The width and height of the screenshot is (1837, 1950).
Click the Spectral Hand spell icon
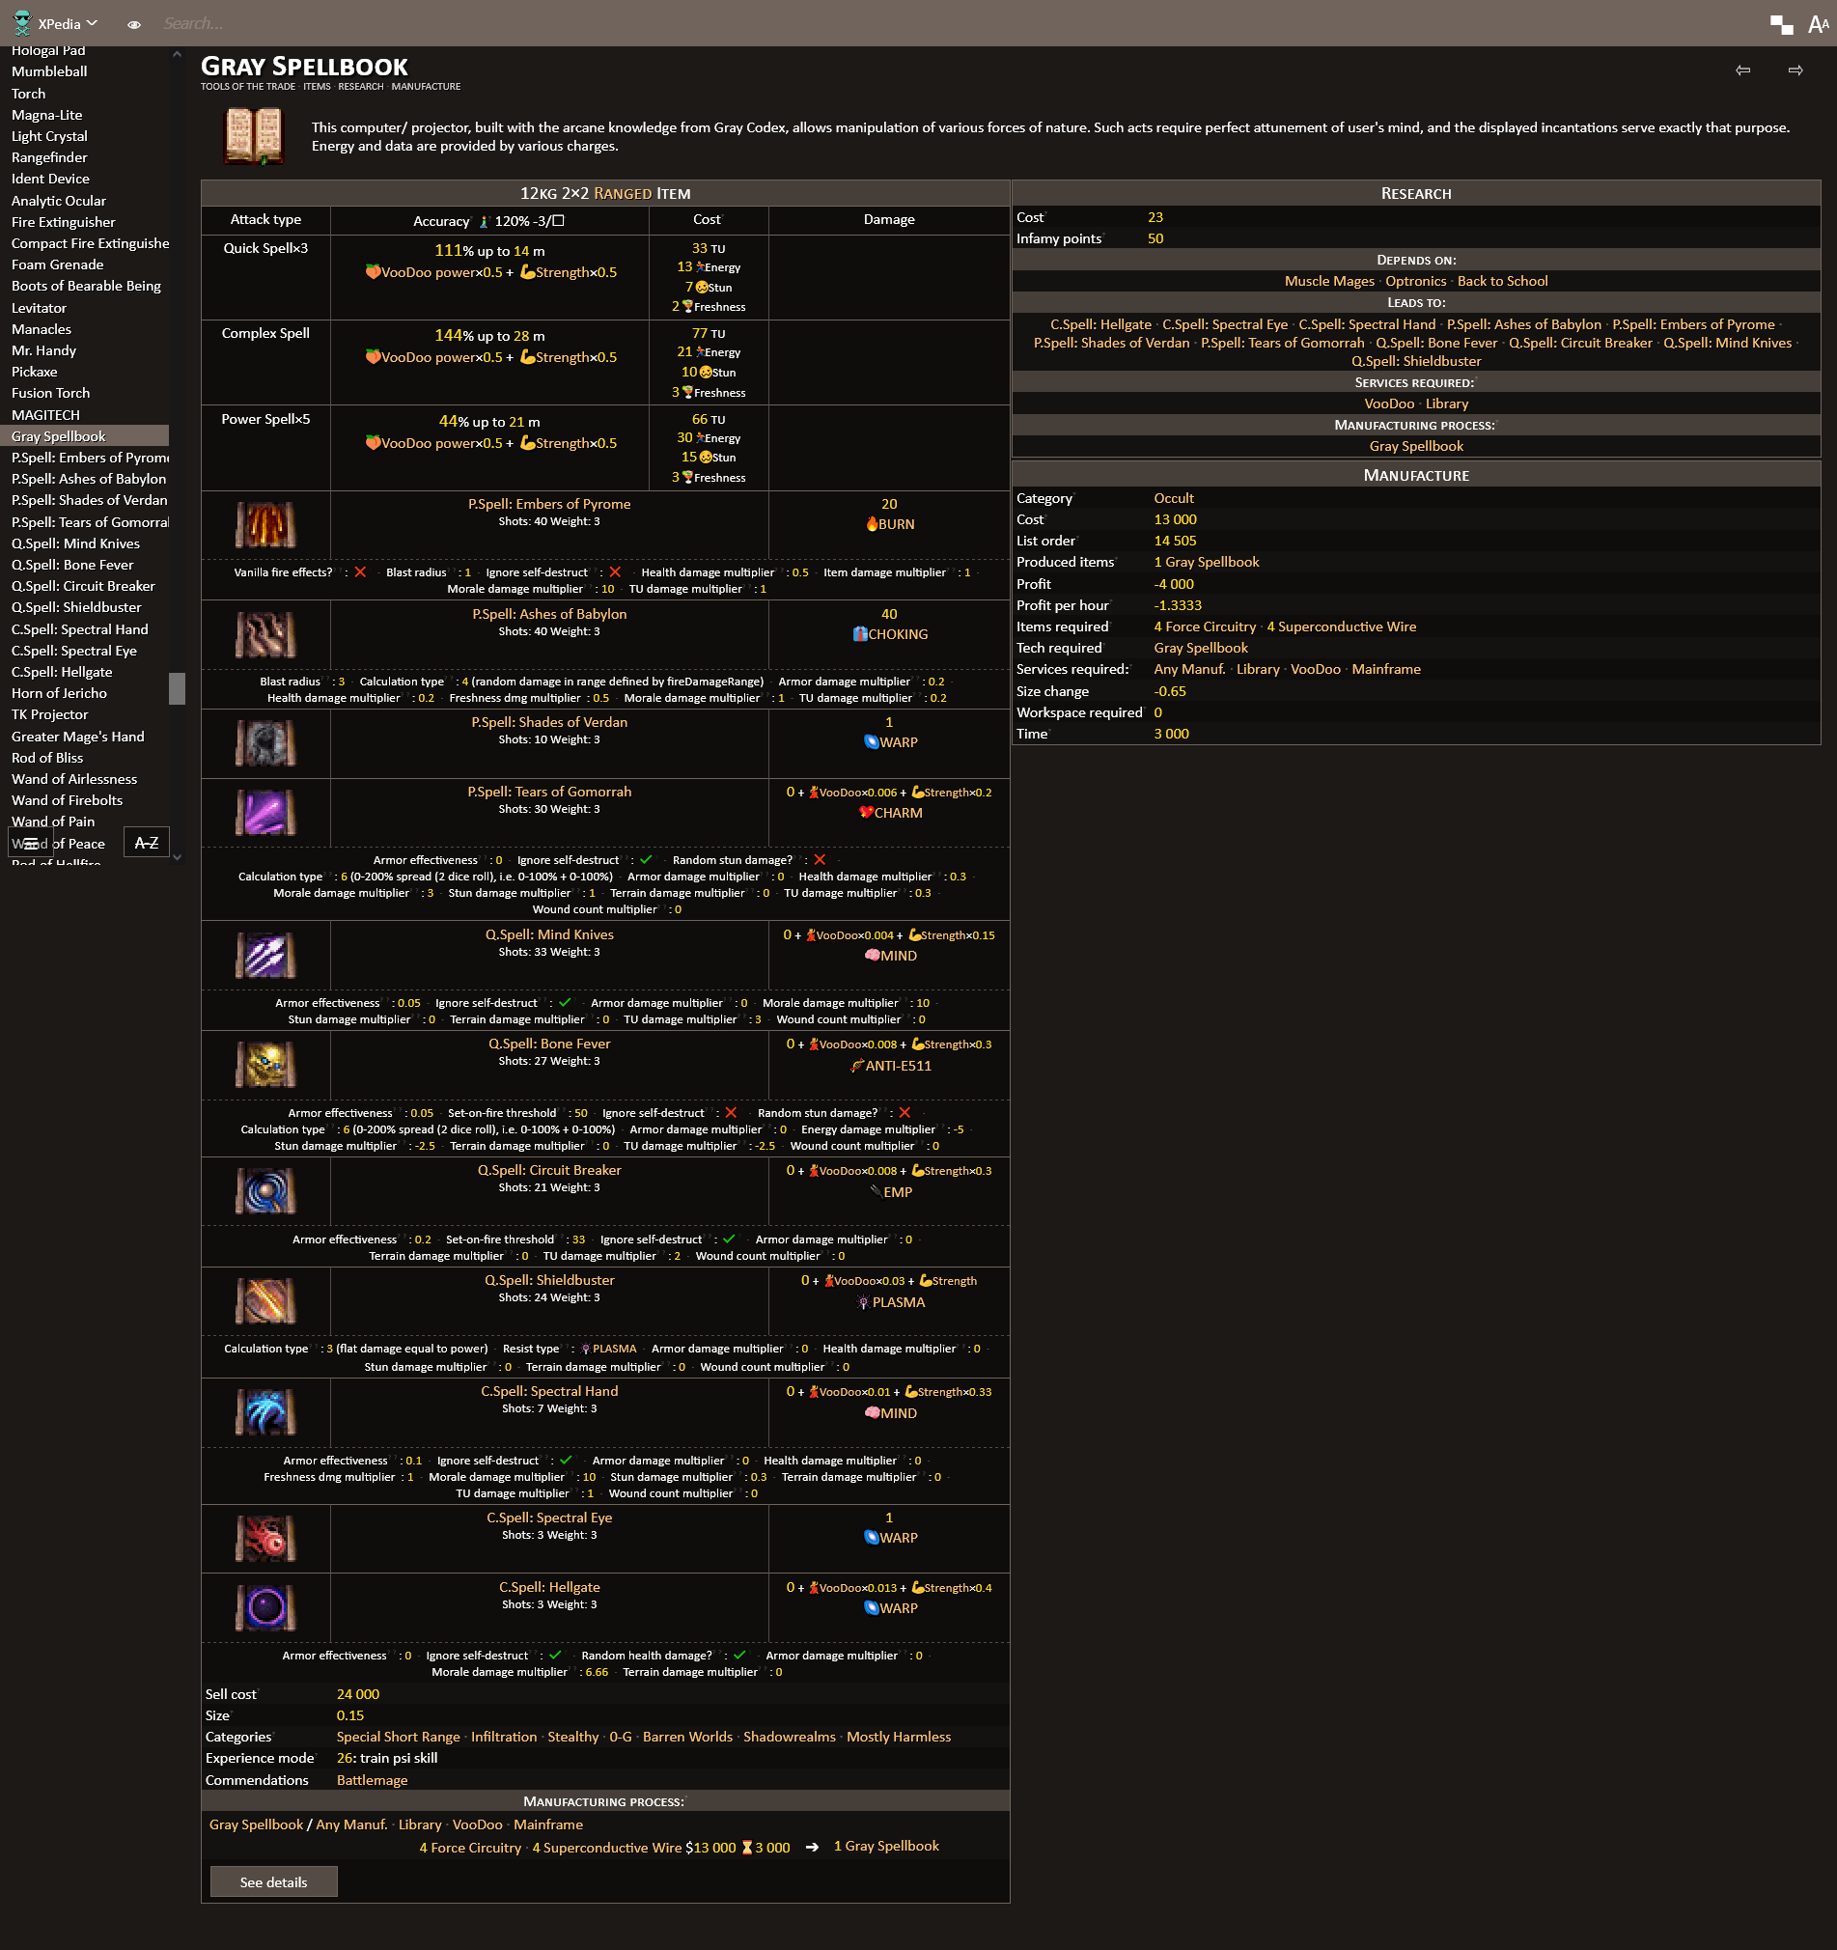pyautogui.click(x=265, y=1412)
